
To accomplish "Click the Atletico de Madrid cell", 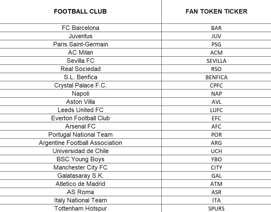I will 80,184.
